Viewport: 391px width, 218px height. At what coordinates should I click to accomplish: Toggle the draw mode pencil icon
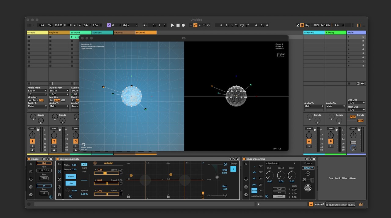[298, 25]
